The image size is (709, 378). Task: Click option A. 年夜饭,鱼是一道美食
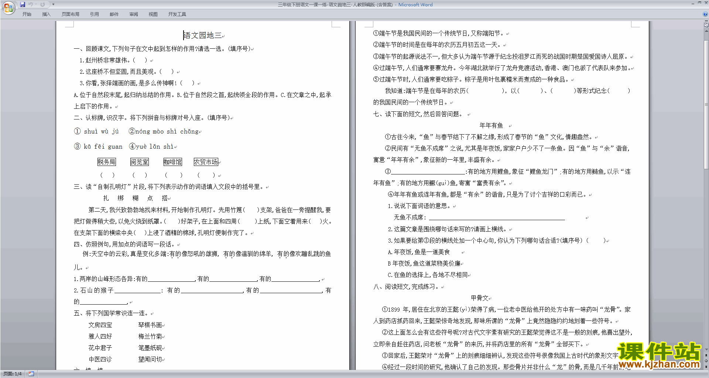click(x=419, y=252)
